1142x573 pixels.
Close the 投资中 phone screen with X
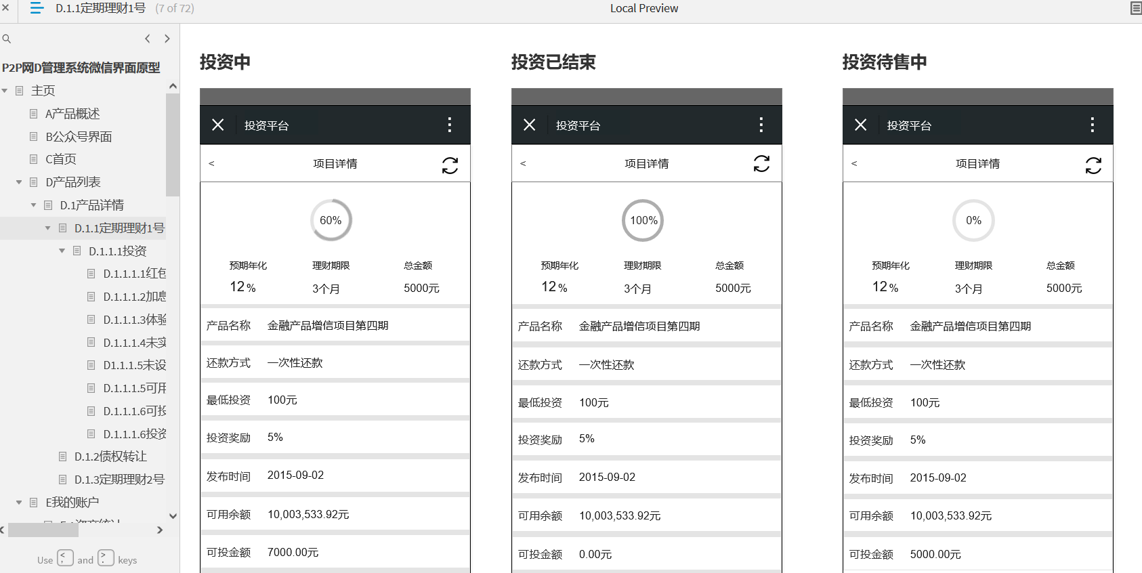[x=217, y=125]
